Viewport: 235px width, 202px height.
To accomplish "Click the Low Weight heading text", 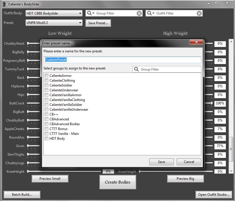I will tap(60, 33).
